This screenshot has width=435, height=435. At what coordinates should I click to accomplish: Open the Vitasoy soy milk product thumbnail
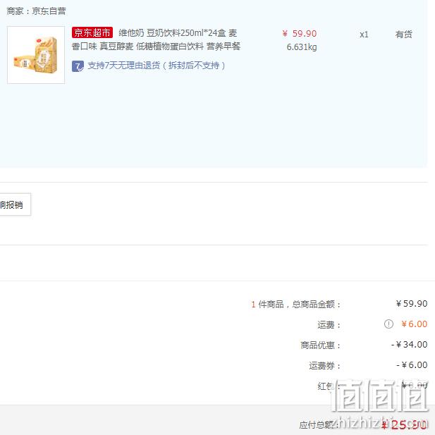(36, 55)
